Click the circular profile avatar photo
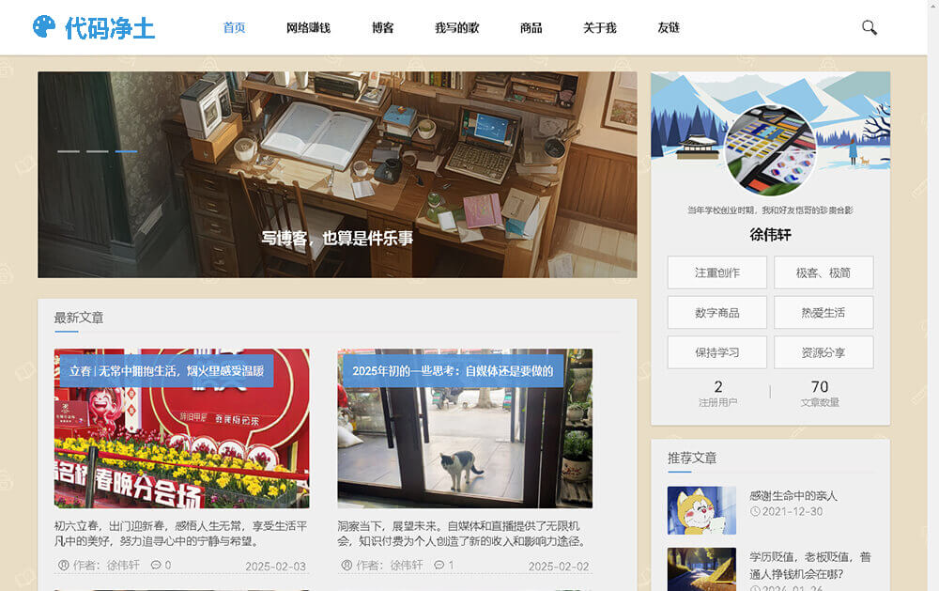 (770, 150)
